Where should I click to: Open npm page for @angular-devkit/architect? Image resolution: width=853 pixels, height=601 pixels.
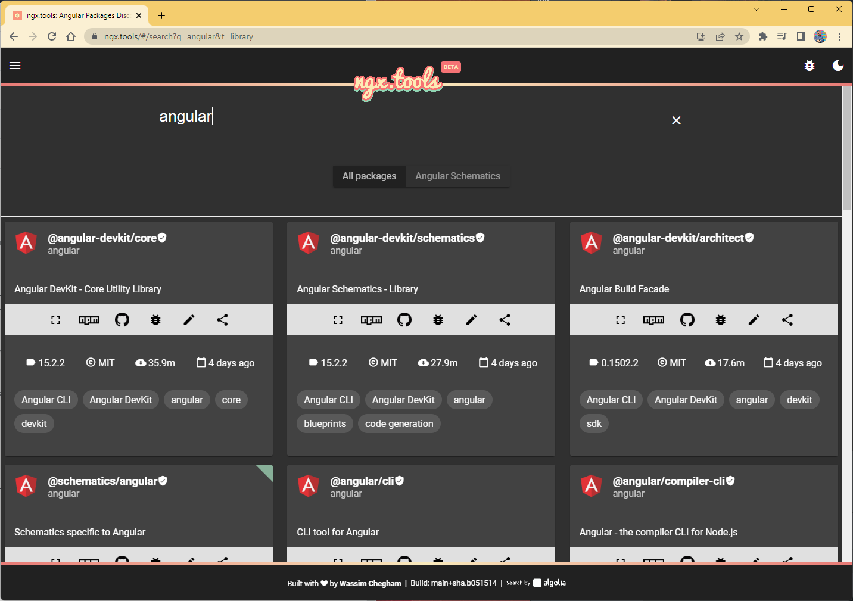point(653,320)
